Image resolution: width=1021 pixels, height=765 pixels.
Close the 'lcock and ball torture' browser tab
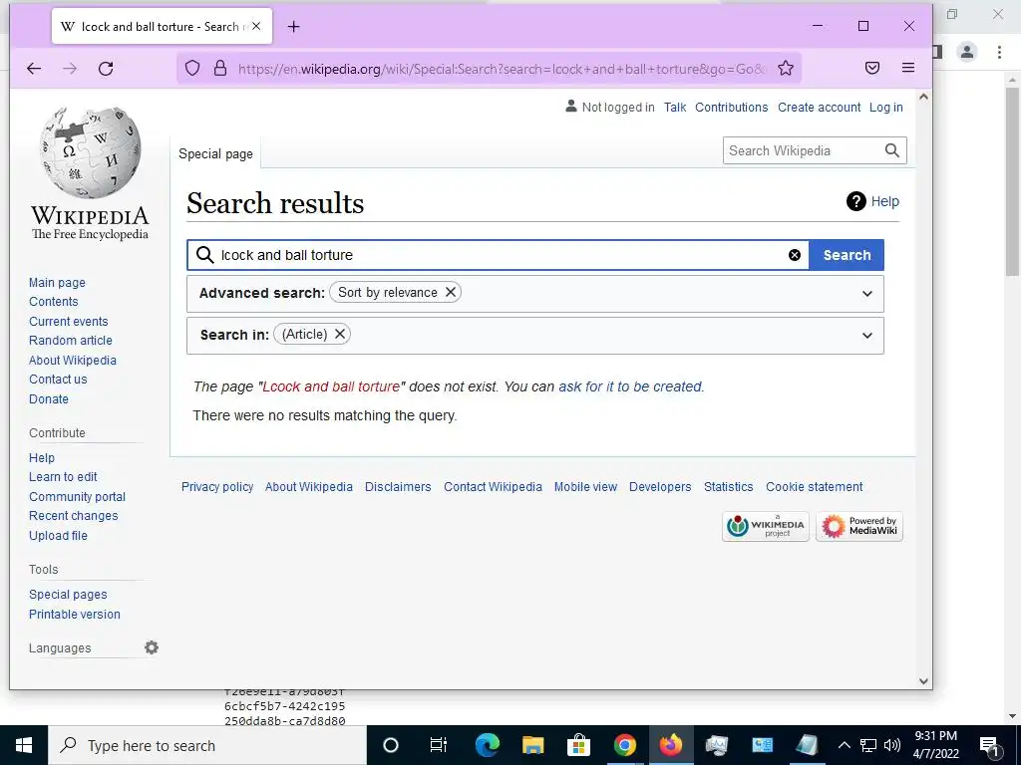[x=256, y=26]
